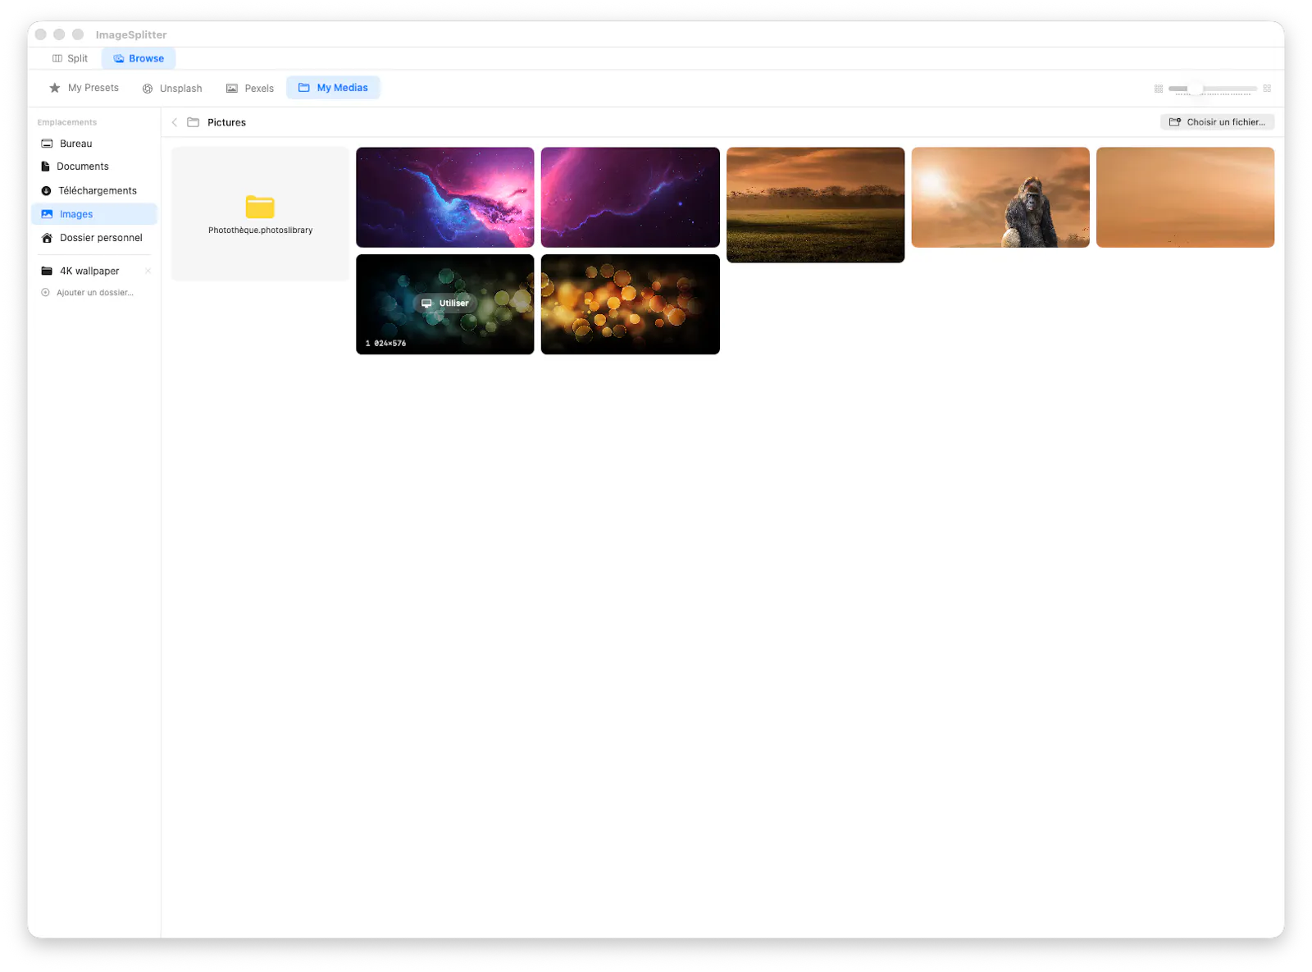This screenshot has width=1312, height=972.
Task: Click the Utiliser button on bokeh image
Action: (x=445, y=303)
